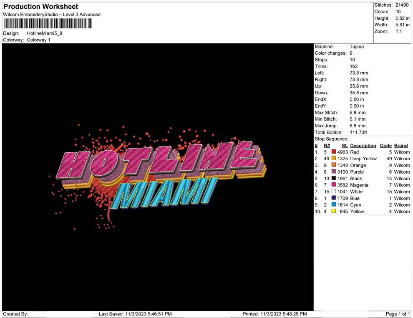Click the St. column header
This screenshot has height=318, width=413.
(x=345, y=146)
